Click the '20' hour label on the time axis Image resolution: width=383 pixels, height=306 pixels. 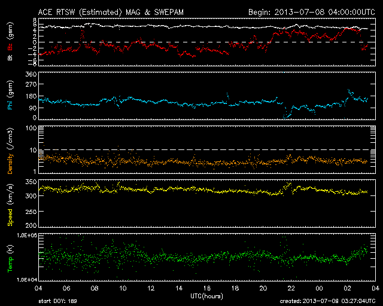click(x=263, y=289)
